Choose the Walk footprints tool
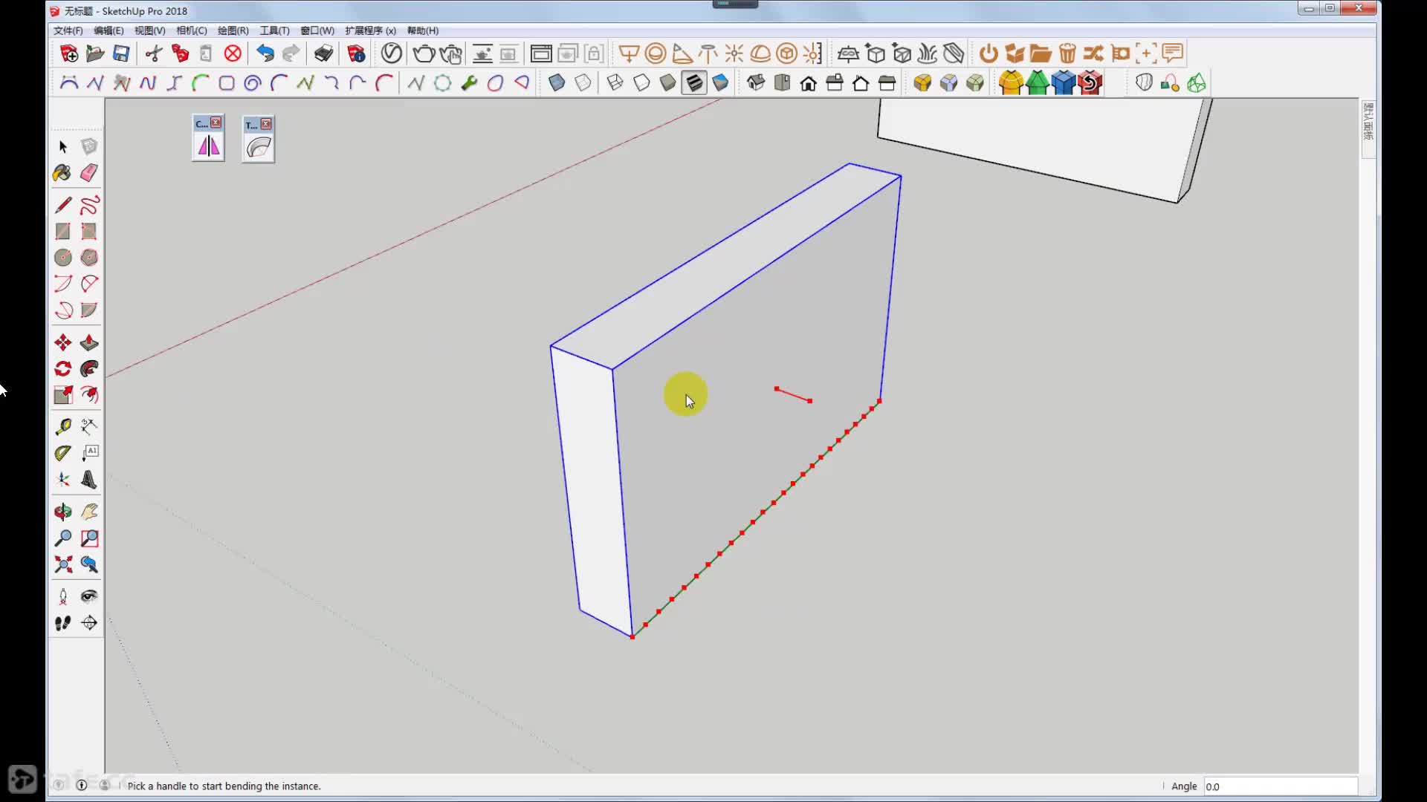The height and width of the screenshot is (802, 1427). [63, 623]
